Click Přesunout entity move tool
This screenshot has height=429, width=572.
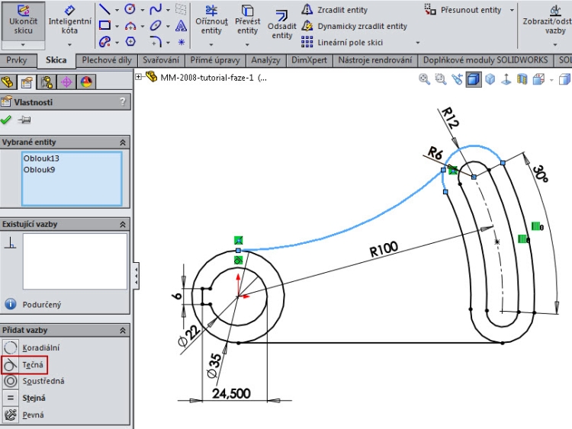coord(463,10)
